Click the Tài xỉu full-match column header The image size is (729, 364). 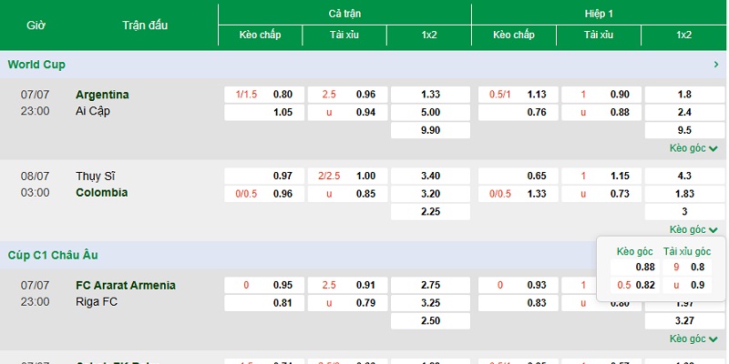tap(344, 35)
